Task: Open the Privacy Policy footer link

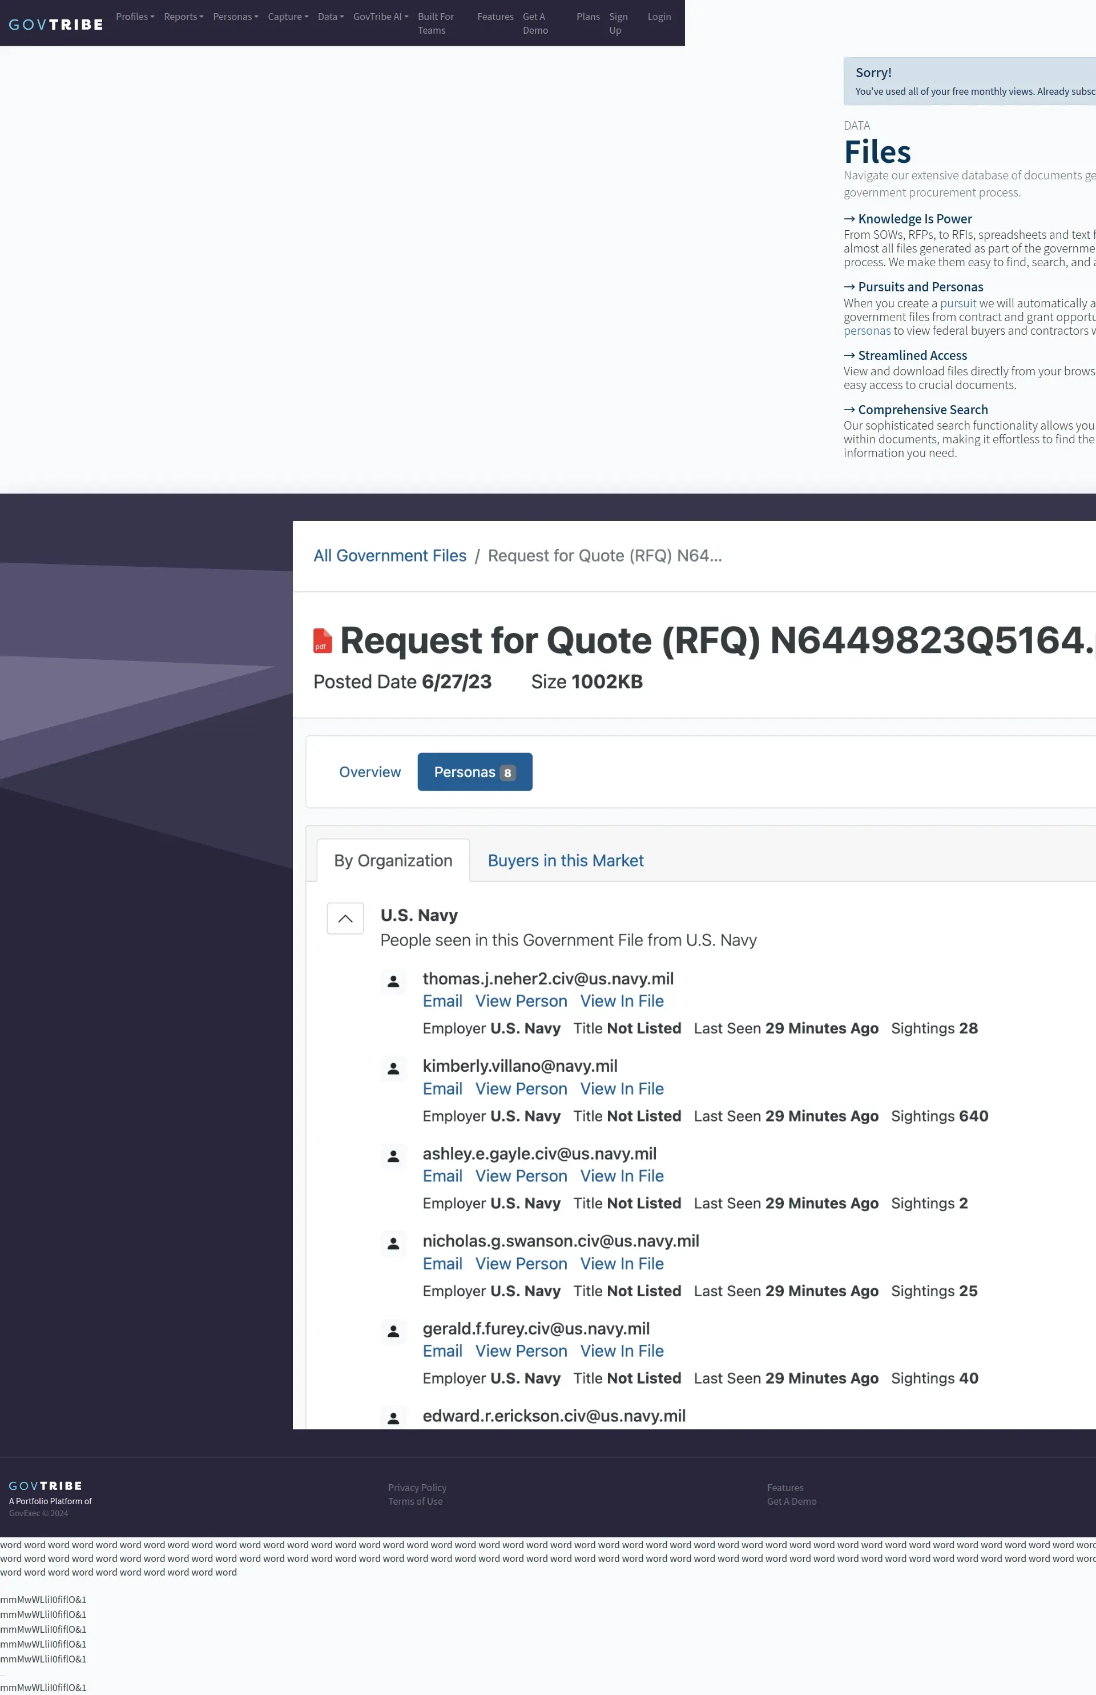Action: coord(417,1488)
